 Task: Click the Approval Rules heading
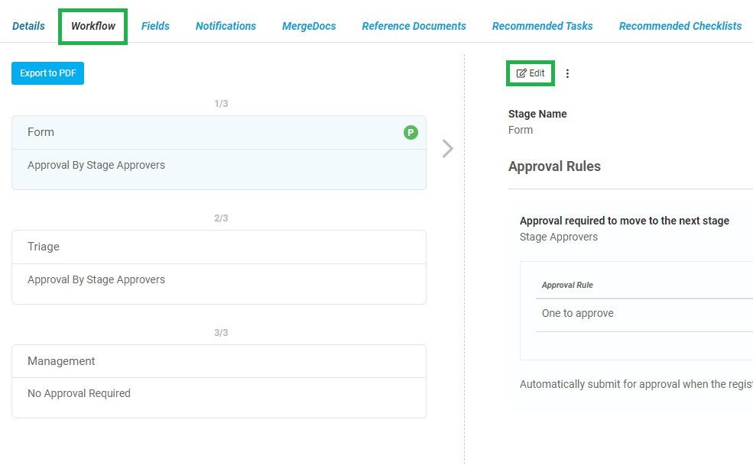click(554, 166)
